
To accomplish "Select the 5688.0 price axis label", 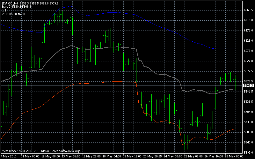I will coord(249,132).
